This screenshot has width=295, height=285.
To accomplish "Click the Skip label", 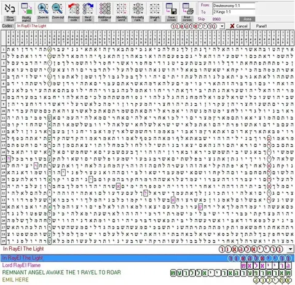I will pyautogui.click(x=201, y=19).
